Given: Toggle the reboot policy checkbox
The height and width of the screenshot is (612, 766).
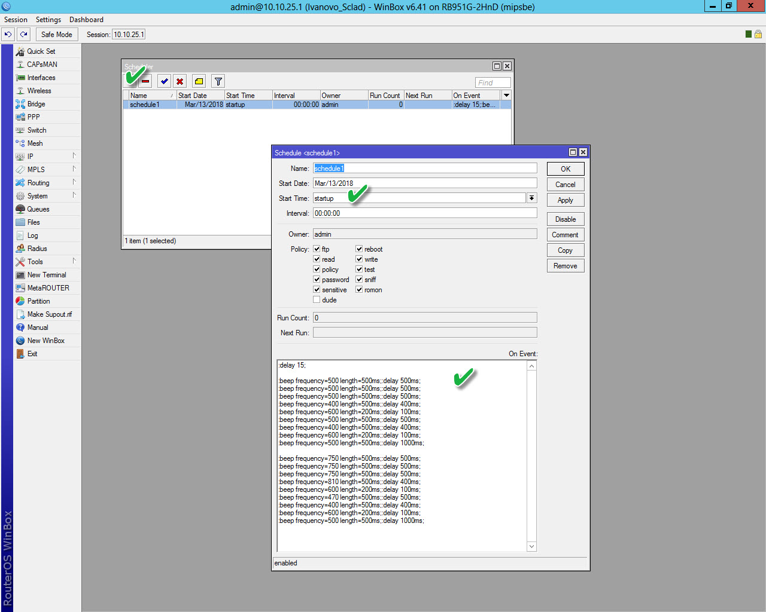Looking at the screenshot, I should coord(359,249).
